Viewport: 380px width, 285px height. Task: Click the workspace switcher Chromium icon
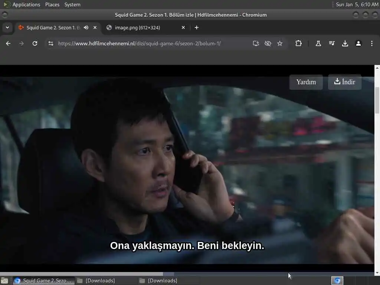(x=337, y=281)
